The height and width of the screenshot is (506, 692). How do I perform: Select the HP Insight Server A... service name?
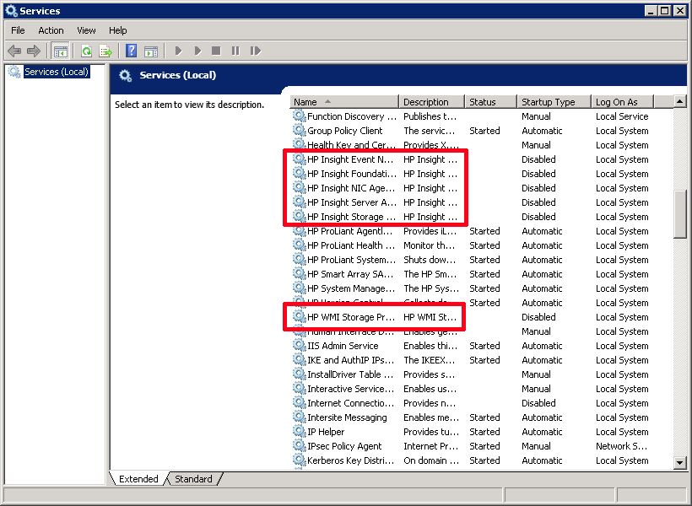click(x=352, y=202)
